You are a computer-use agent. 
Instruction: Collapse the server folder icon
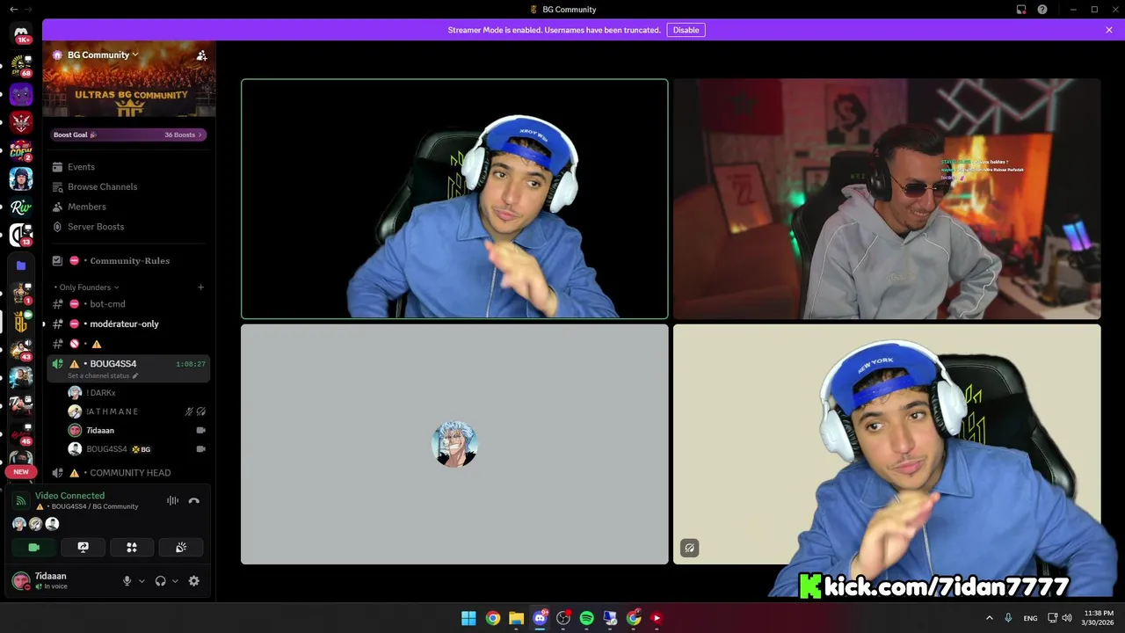coord(21,266)
